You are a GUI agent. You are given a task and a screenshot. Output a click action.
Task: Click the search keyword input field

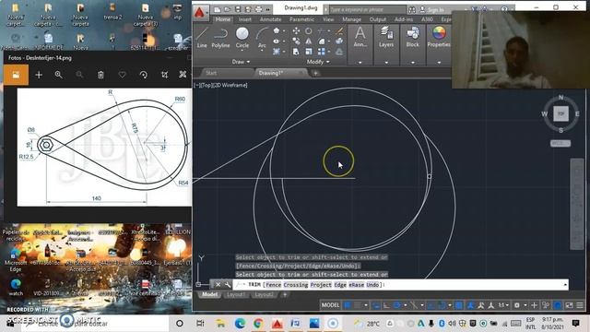(x=367, y=9)
